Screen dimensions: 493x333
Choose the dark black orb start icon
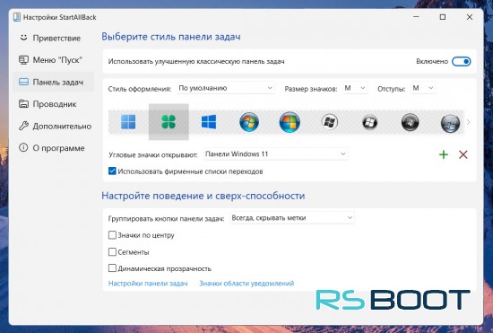(410, 122)
